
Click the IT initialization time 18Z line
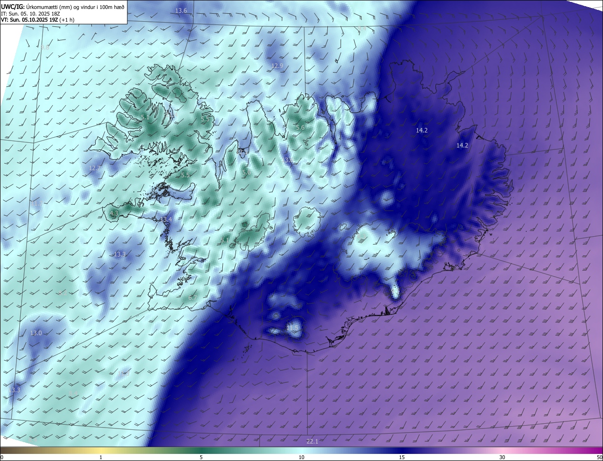[30, 14]
